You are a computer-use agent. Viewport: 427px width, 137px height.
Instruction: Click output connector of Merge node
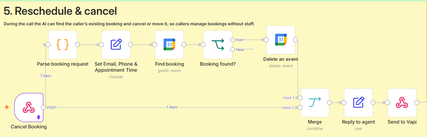(329, 103)
